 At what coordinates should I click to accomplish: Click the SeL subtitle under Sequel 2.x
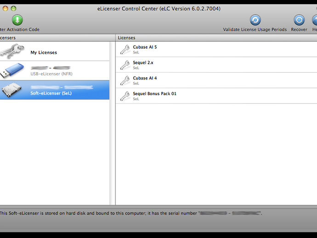(136, 68)
